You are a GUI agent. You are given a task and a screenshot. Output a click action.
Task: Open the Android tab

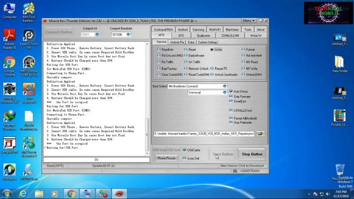(183, 29)
